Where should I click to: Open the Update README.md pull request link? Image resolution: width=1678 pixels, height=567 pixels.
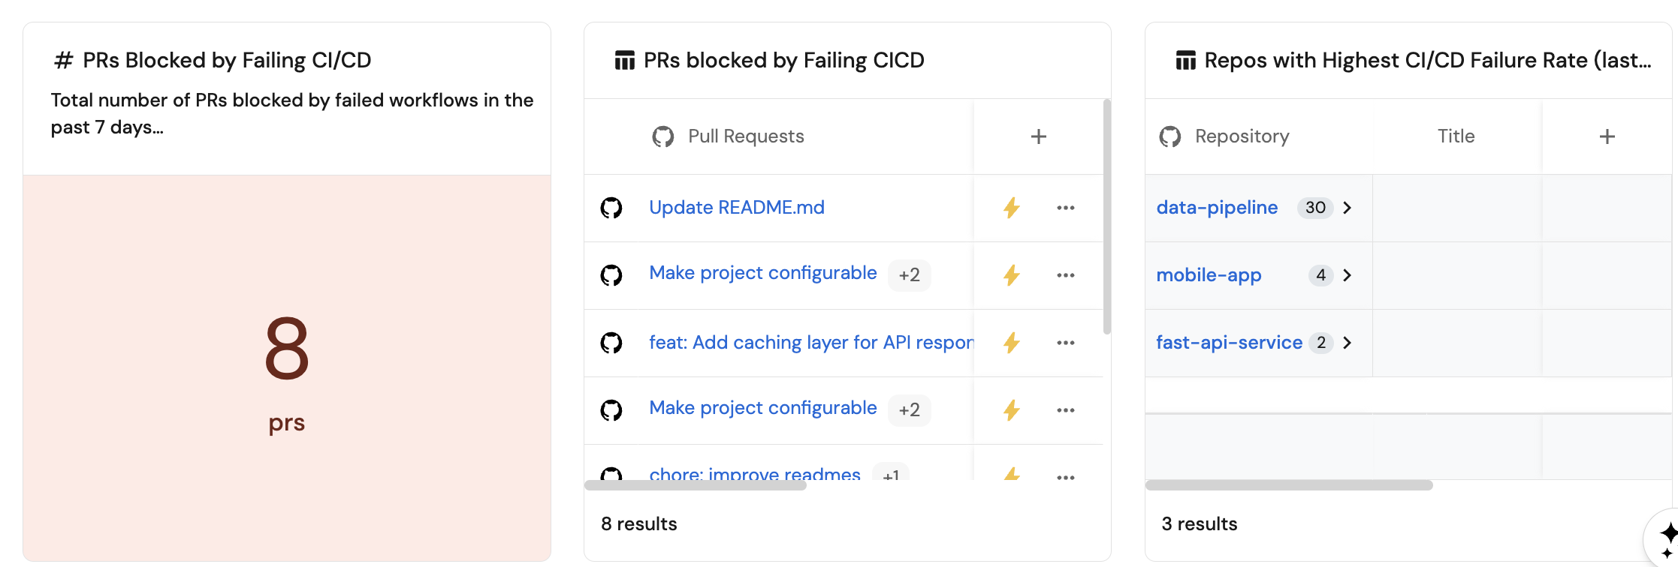coord(736,208)
